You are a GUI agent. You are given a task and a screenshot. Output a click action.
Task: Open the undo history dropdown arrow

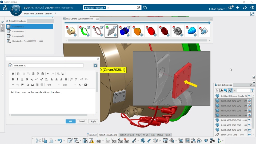pos(64,141)
